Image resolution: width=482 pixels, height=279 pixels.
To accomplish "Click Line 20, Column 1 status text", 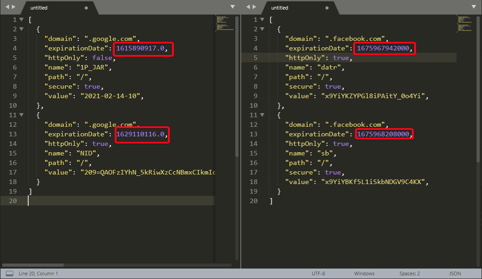I will pyautogui.click(x=38, y=274).
